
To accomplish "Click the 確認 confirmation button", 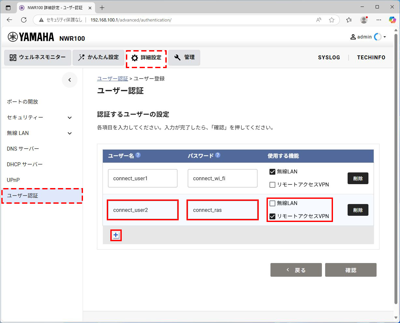I will tap(351, 270).
